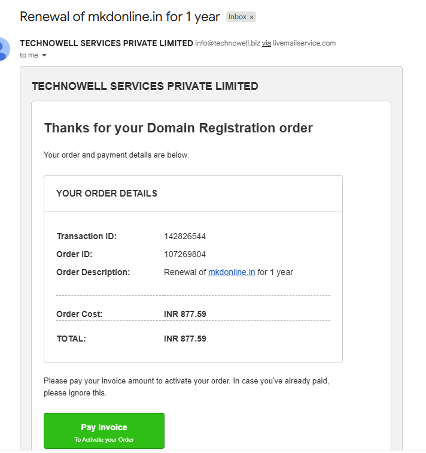This screenshot has width=426, height=453.
Task: Select Transaction ID number 142826544
Action: click(x=185, y=236)
